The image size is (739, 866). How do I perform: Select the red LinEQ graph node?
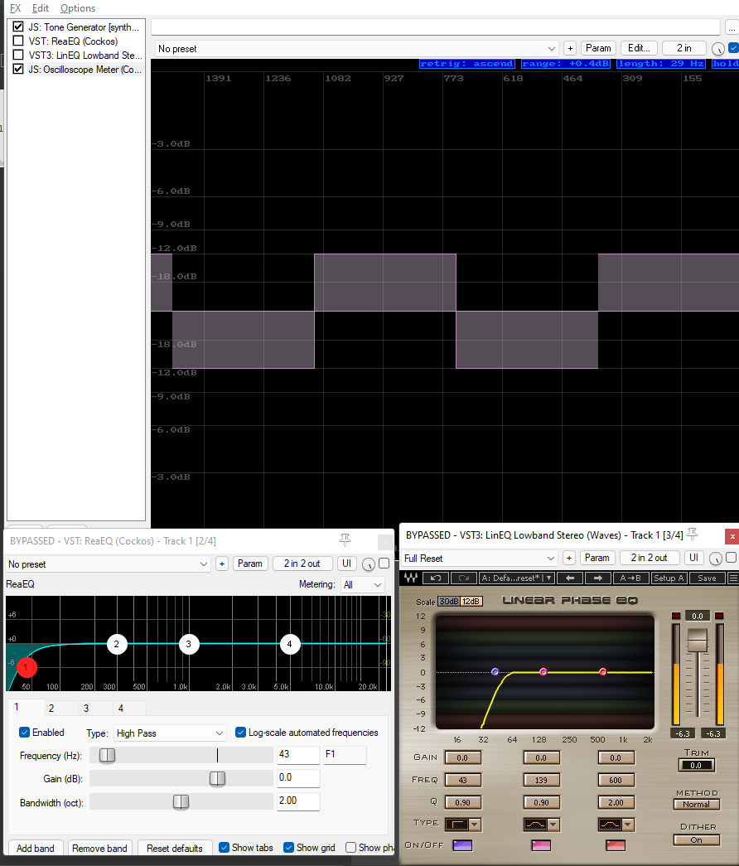pyautogui.click(x=603, y=672)
